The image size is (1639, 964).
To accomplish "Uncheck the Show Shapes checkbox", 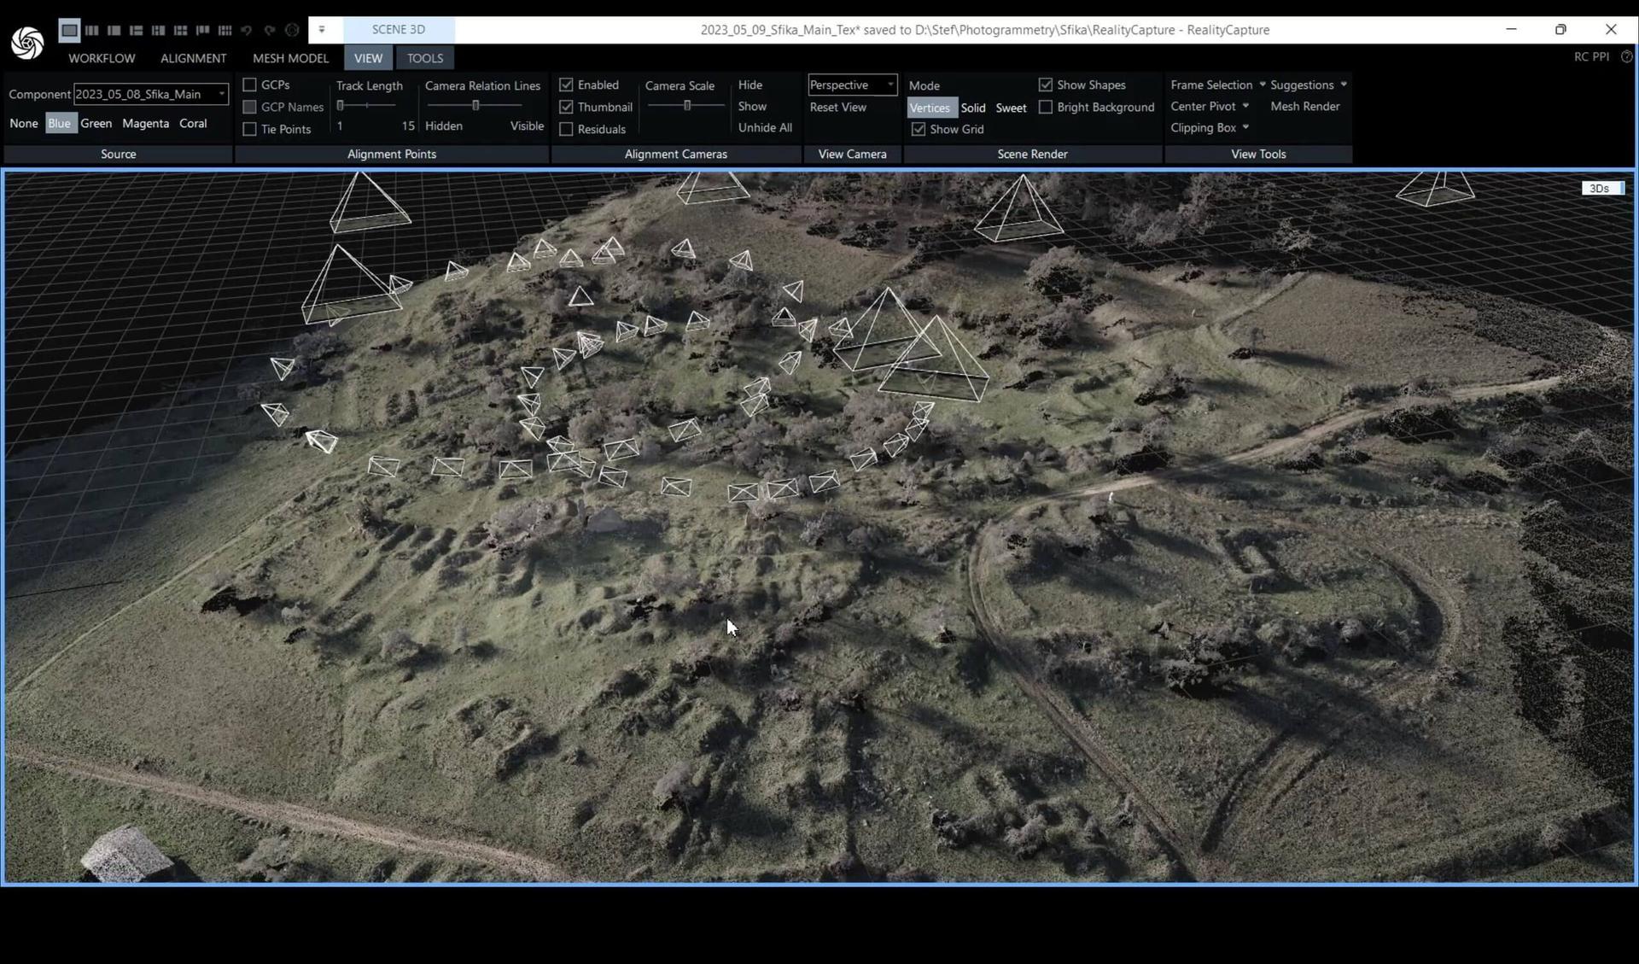I will point(1046,85).
